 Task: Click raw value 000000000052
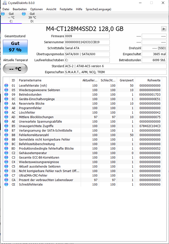[x=150, y=148]
